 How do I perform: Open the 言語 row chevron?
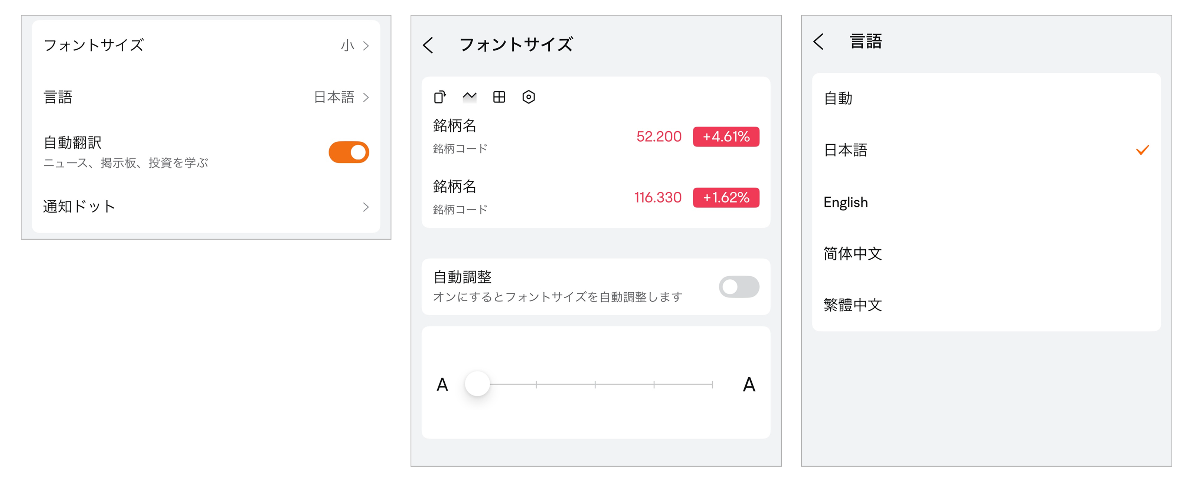coord(366,98)
